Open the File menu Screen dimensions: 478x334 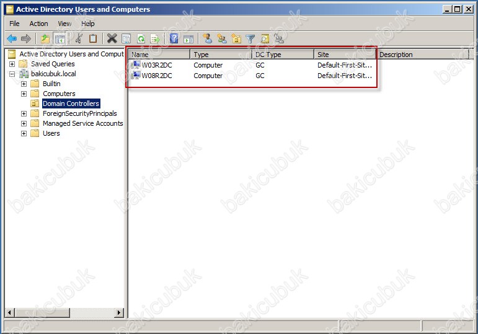14,24
